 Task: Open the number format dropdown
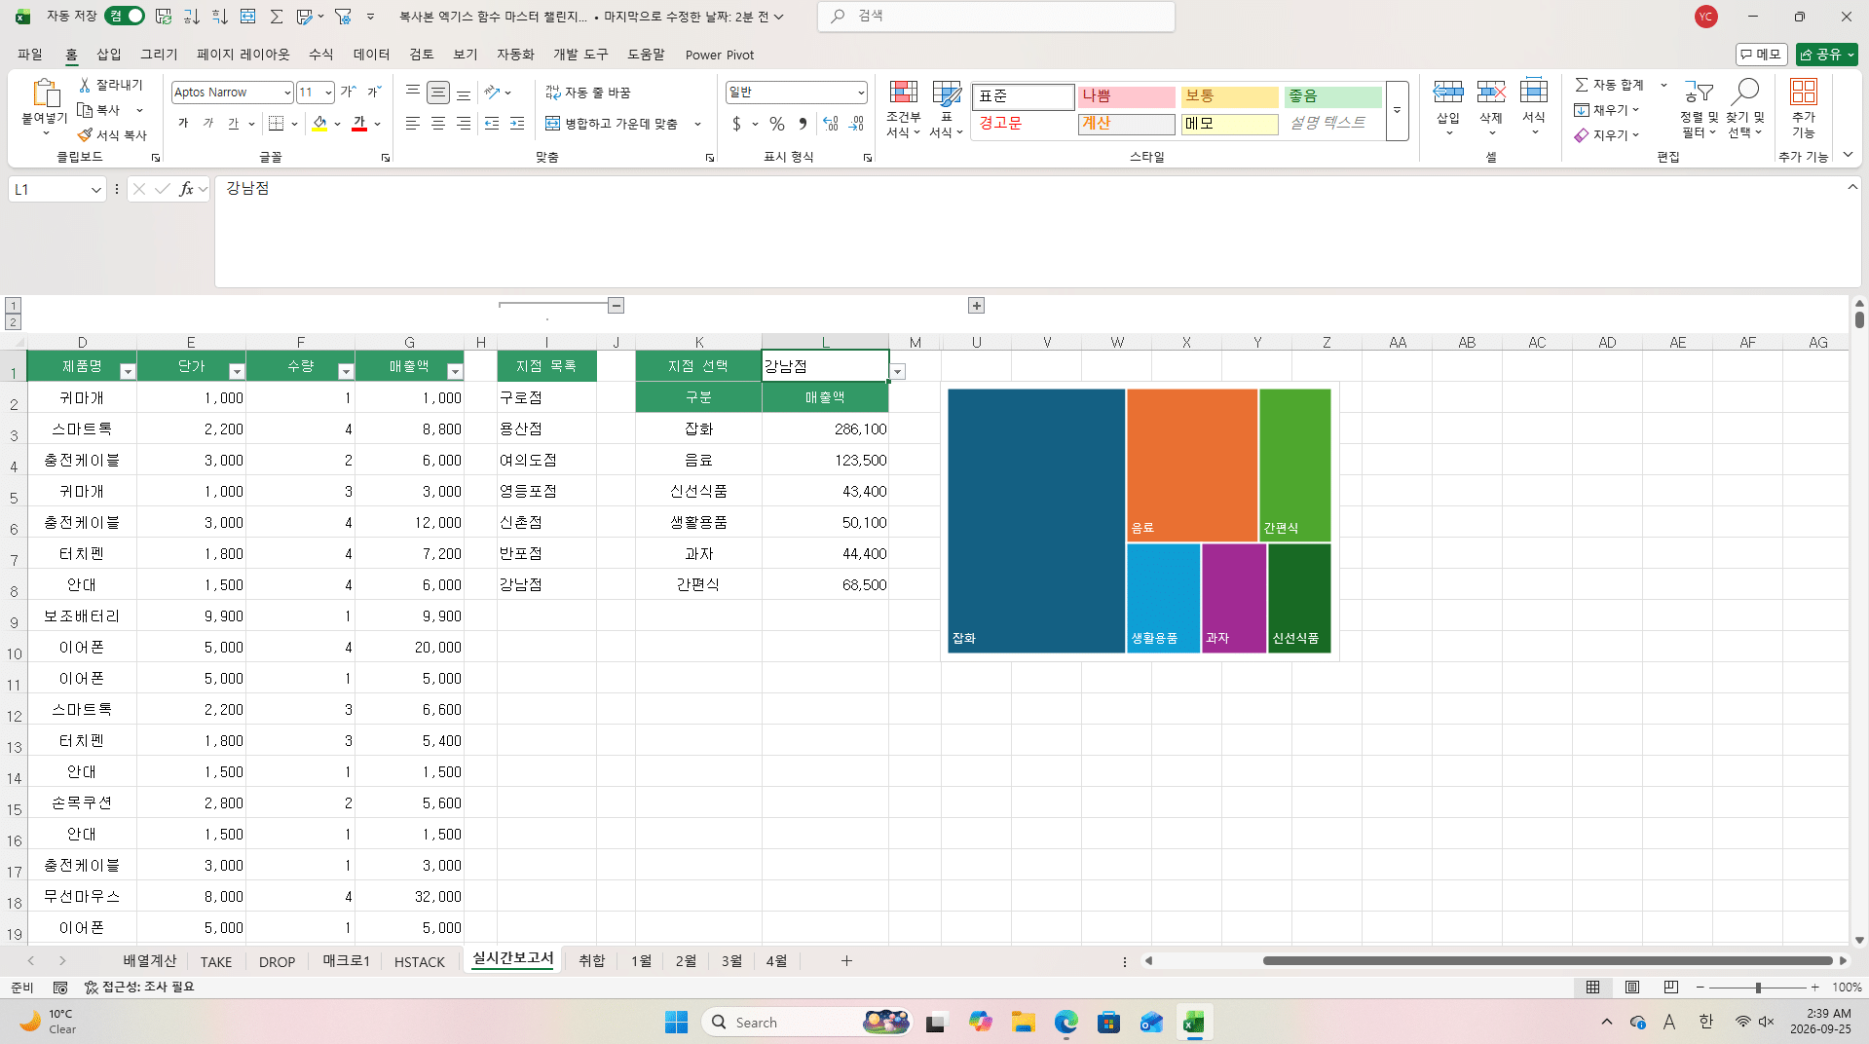(x=861, y=93)
